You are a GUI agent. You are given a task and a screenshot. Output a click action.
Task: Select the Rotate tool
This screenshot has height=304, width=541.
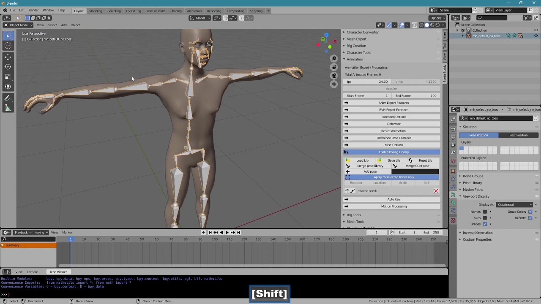pyautogui.click(x=8, y=67)
